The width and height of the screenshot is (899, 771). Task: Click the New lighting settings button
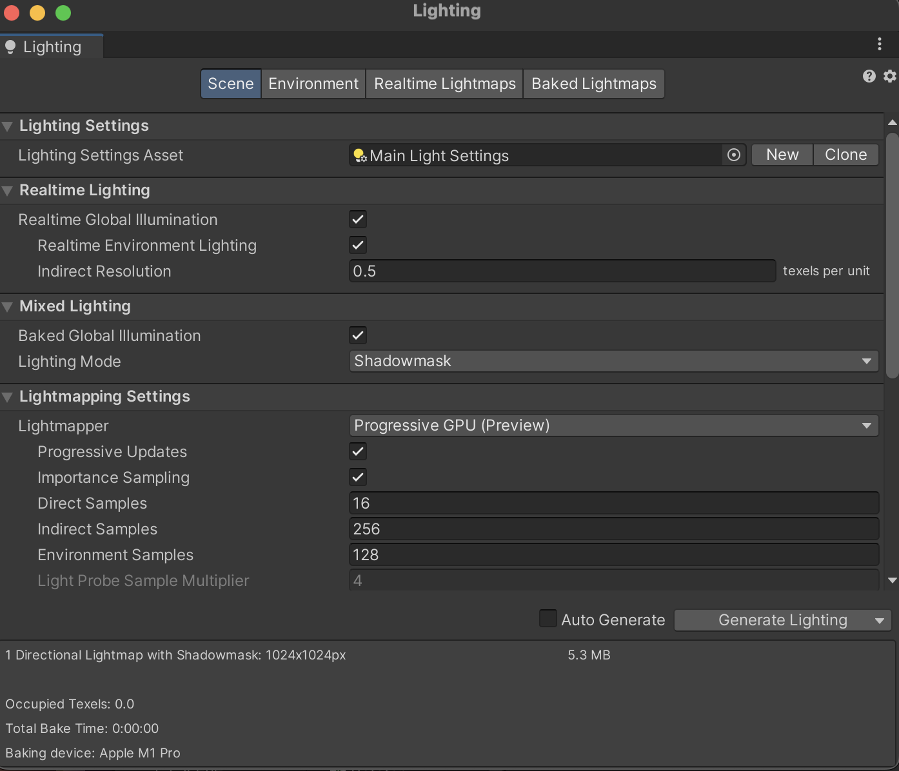(782, 155)
